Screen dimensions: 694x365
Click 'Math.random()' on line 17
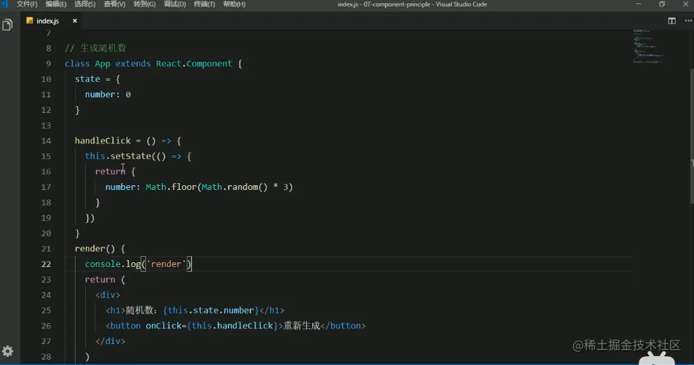(234, 187)
